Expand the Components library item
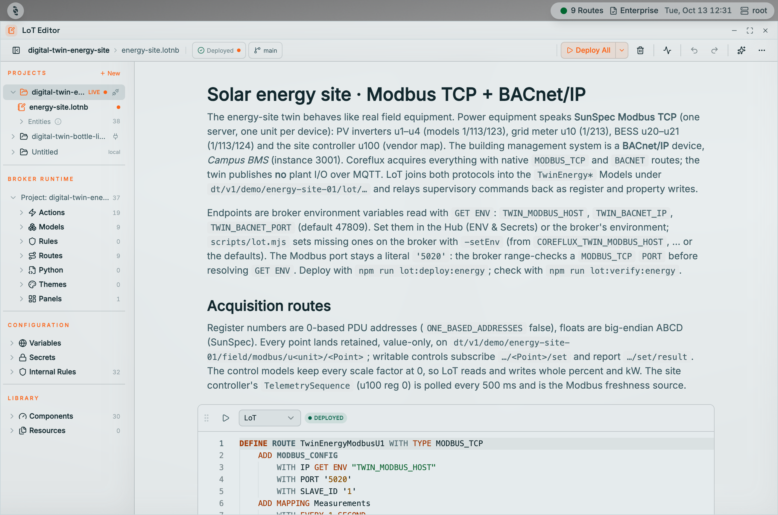 [12, 416]
